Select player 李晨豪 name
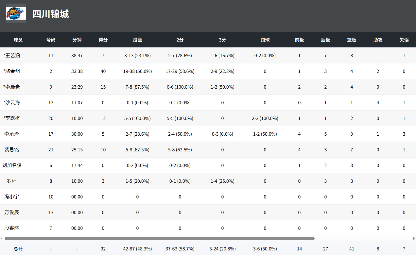Screen dimensions: 416x255 click(x=12, y=87)
